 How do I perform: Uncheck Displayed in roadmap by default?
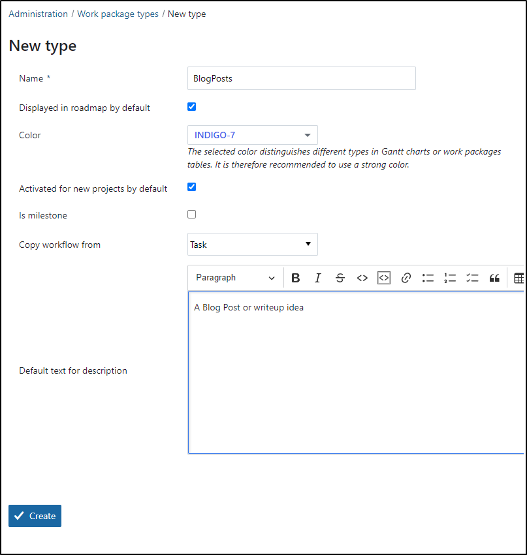192,106
